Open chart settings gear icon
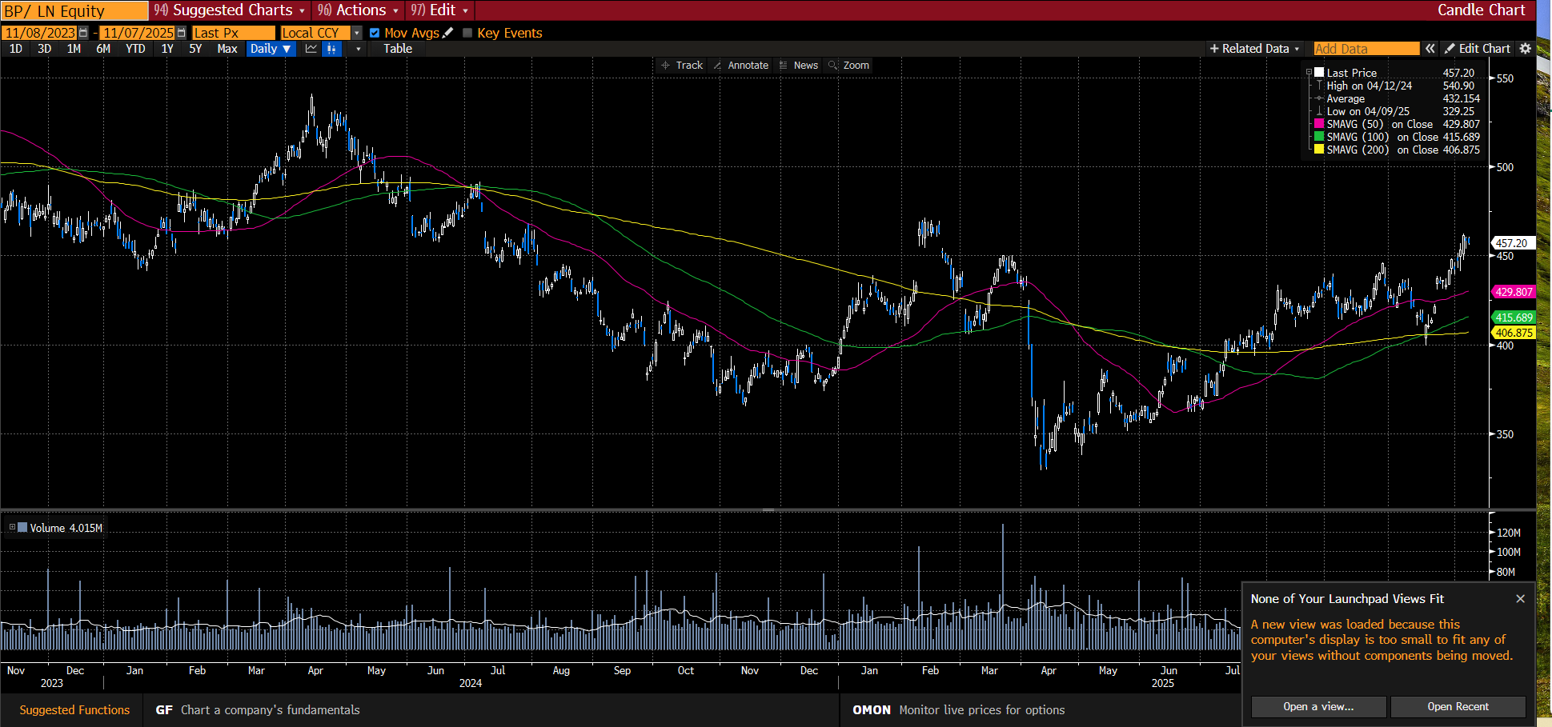 (x=1526, y=49)
